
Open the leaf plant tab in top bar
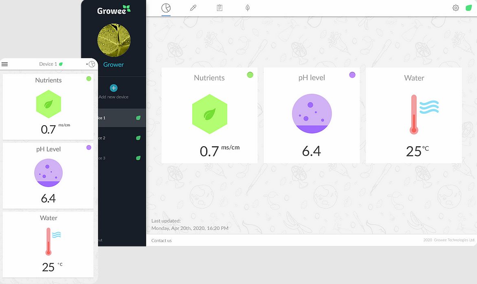point(247,8)
